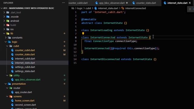Viewport: 194px width, 109px height.
Task: Expand the constants folder chevron
Action: tap(6, 38)
